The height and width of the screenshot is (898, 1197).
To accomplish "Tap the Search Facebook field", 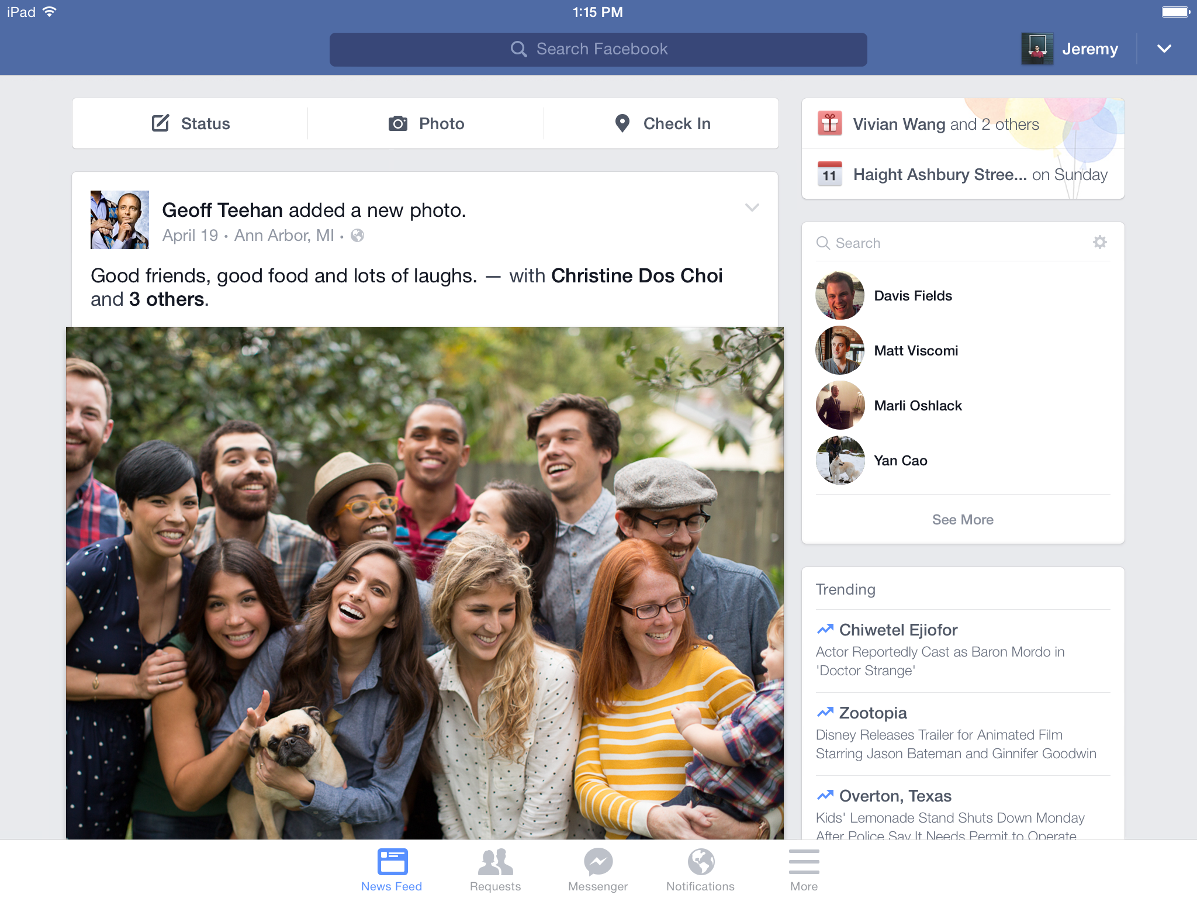I will [598, 49].
